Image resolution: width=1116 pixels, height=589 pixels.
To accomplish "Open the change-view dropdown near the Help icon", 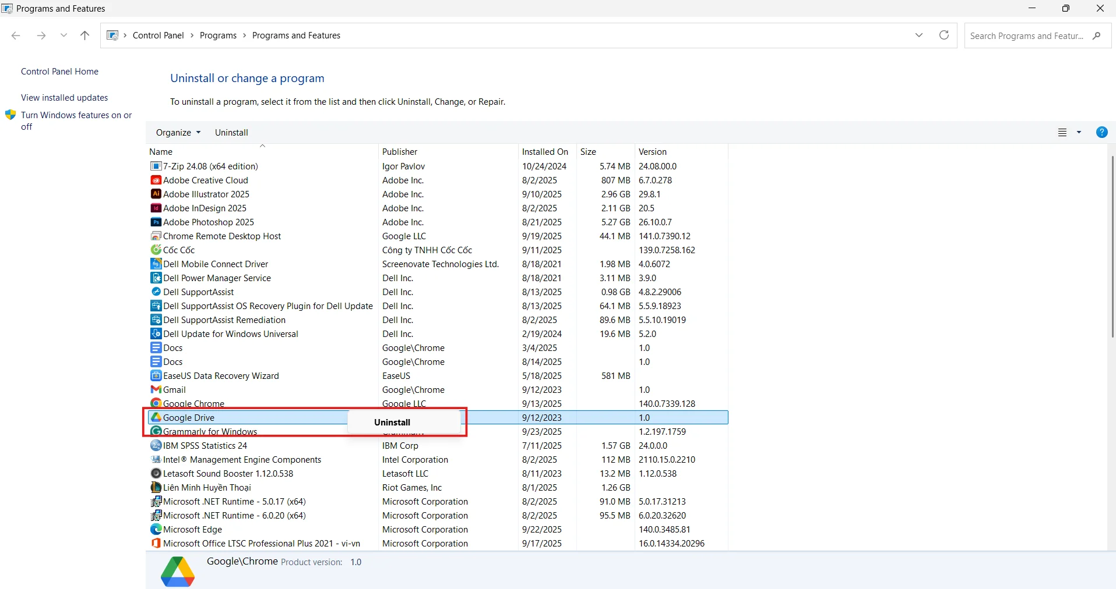I will [x=1079, y=132].
